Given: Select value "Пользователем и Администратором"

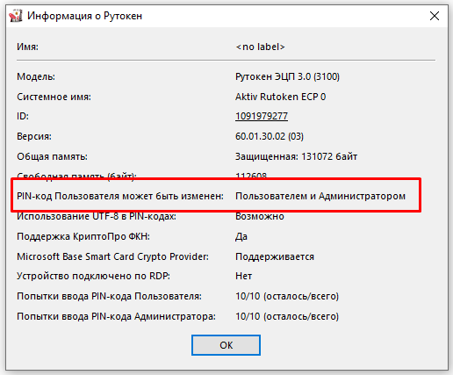Looking at the screenshot, I should pos(320,196).
